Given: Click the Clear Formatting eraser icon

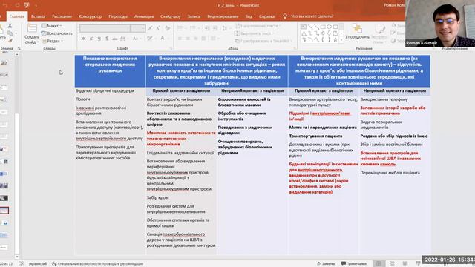Looking at the screenshot, I should point(168,28).
